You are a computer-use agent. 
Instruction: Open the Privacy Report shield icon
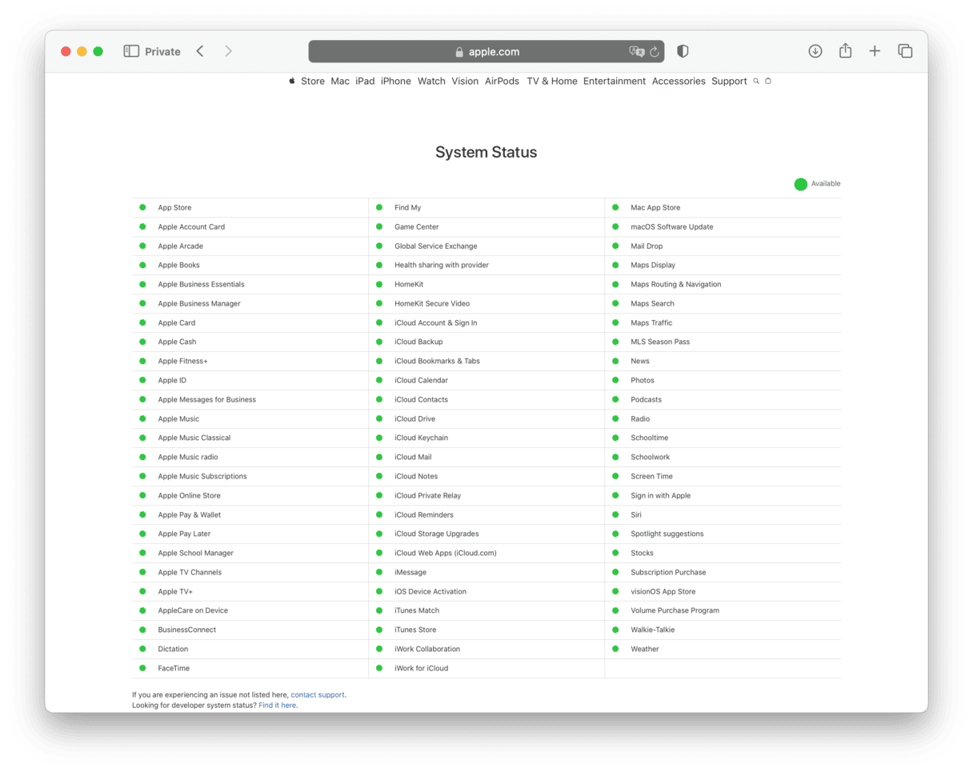682,50
